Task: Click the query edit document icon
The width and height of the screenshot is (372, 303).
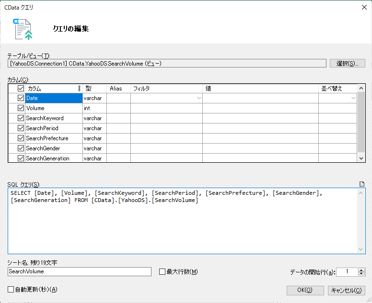Action: click(x=23, y=29)
